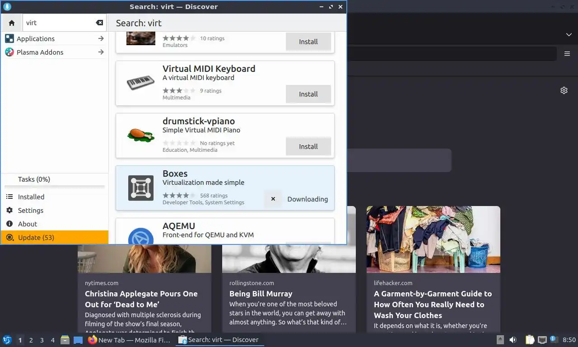Install drumstick-vpiano
This screenshot has width=578, height=347.
(308, 146)
